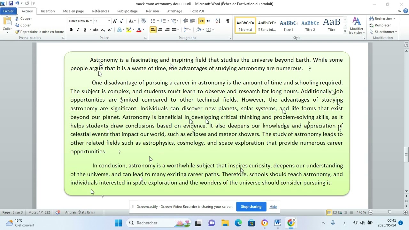Apply superscript formatting (x²)
The width and height of the screenshot is (409, 230).
(x=110, y=30)
